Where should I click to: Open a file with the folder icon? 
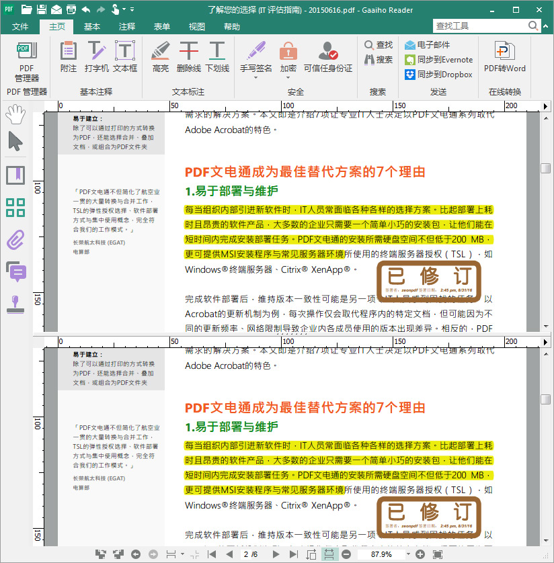26,9
